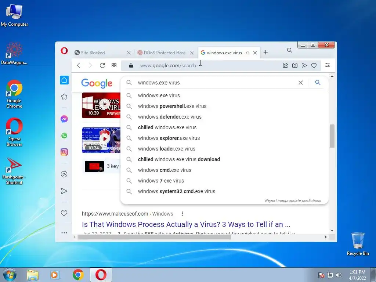Screen dimensions: 376x282
Task: Close the Site Blocked tab
Action: coord(129,53)
